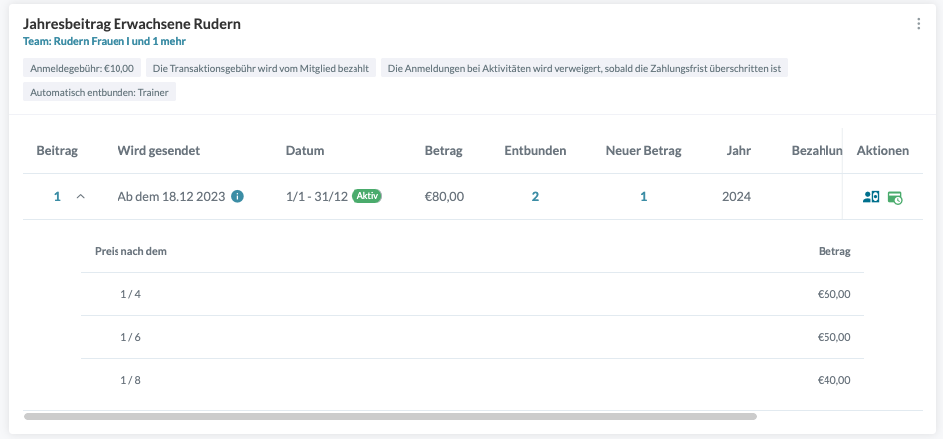The width and height of the screenshot is (943, 439).
Task: Click the info icon beside Ab dem 18.12 2023
Action: click(x=237, y=197)
